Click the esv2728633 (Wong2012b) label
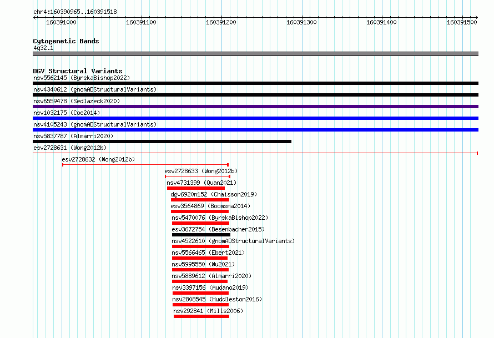 pyautogui.click(x=201, y=171)
